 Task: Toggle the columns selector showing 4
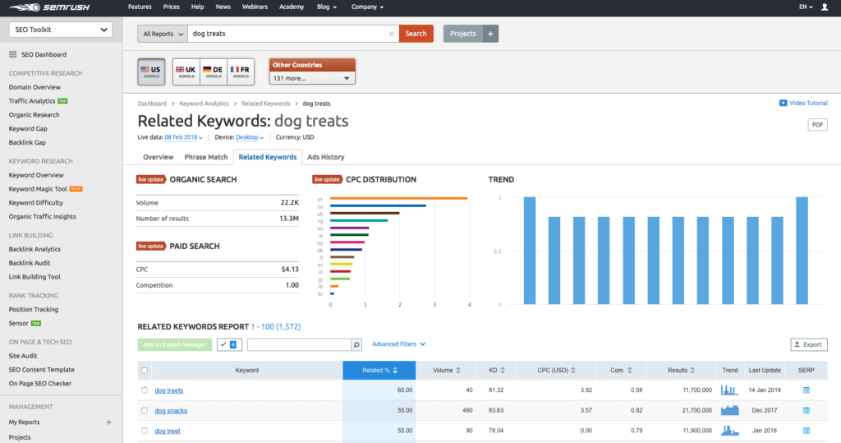(229, 344)
